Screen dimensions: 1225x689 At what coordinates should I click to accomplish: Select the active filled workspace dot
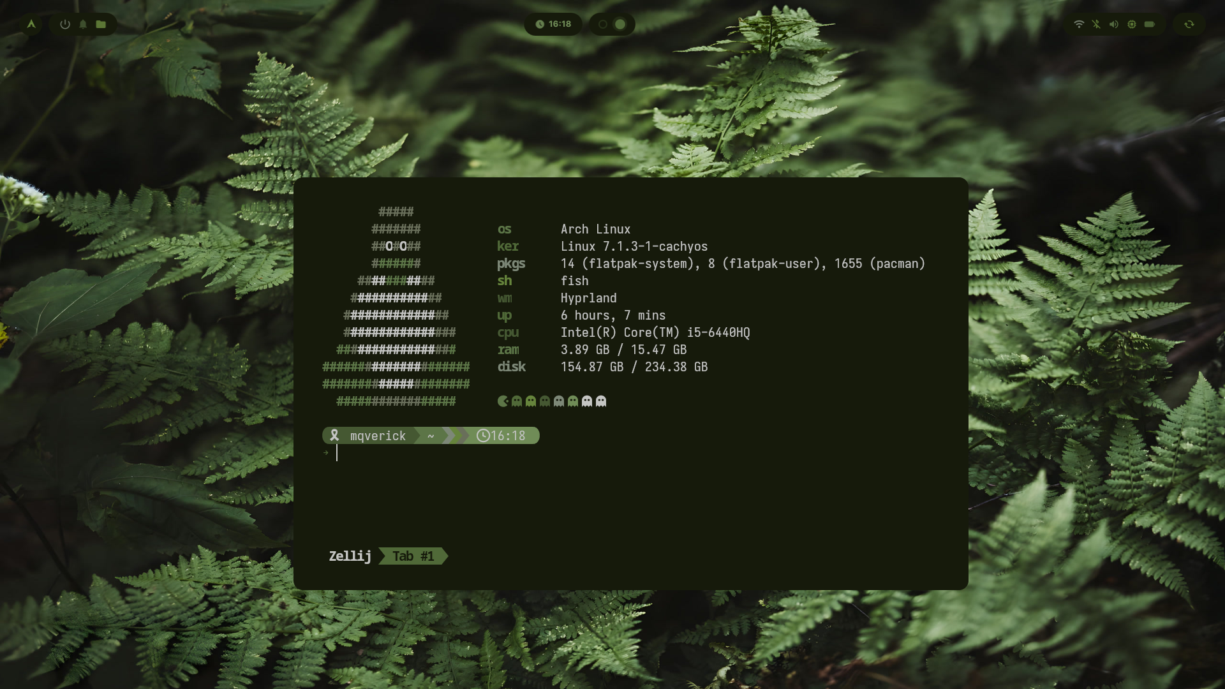point(620,24)
